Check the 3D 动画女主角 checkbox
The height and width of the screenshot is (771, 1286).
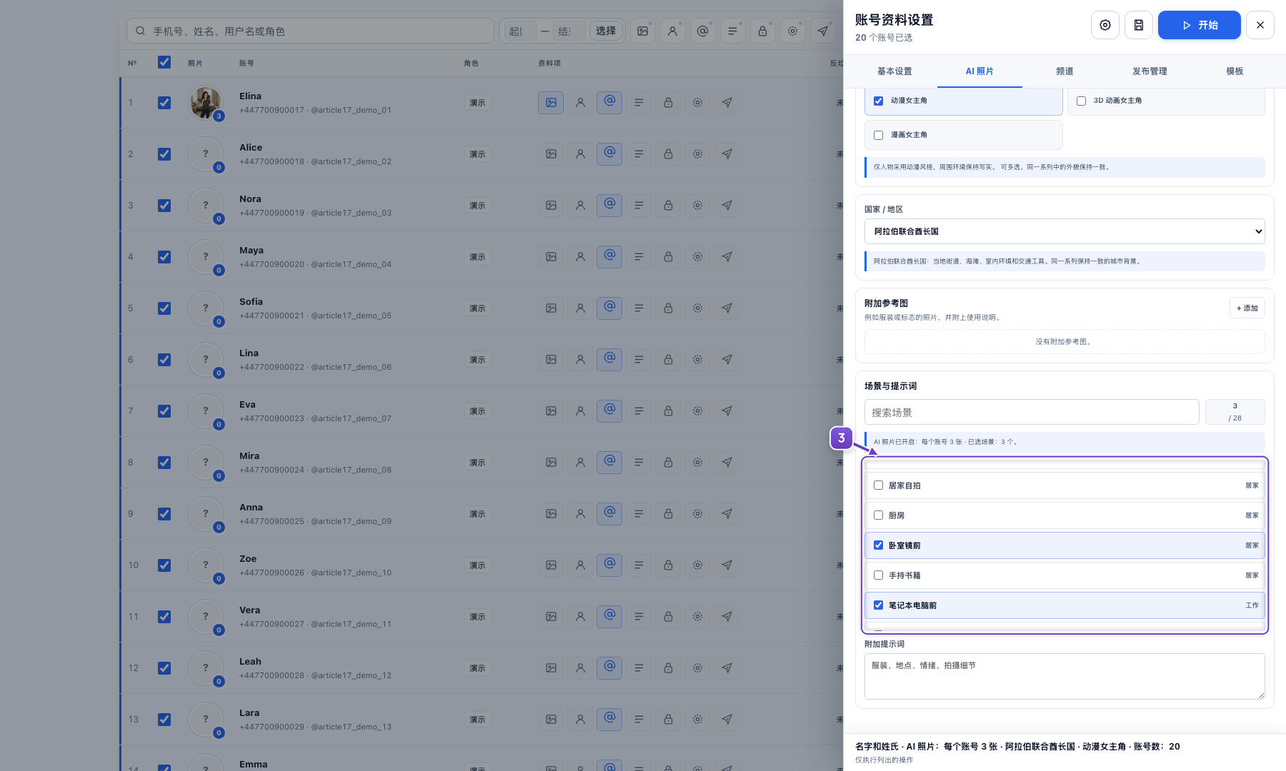click(1082, 101)
